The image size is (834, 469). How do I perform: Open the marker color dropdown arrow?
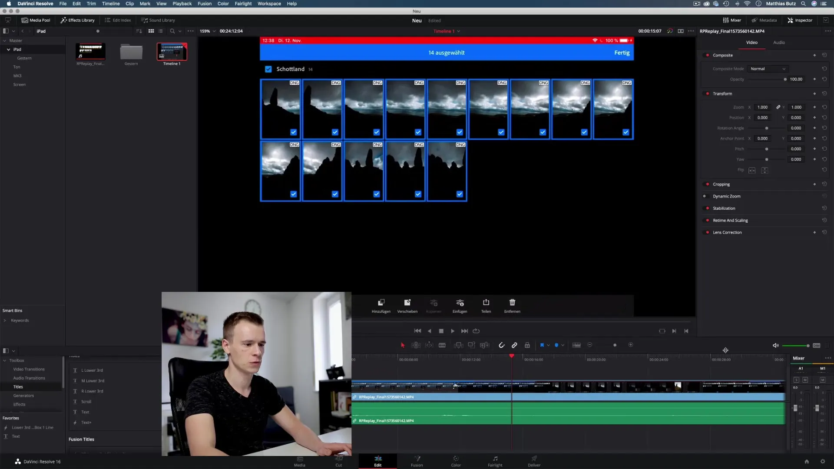click(563, 345)
